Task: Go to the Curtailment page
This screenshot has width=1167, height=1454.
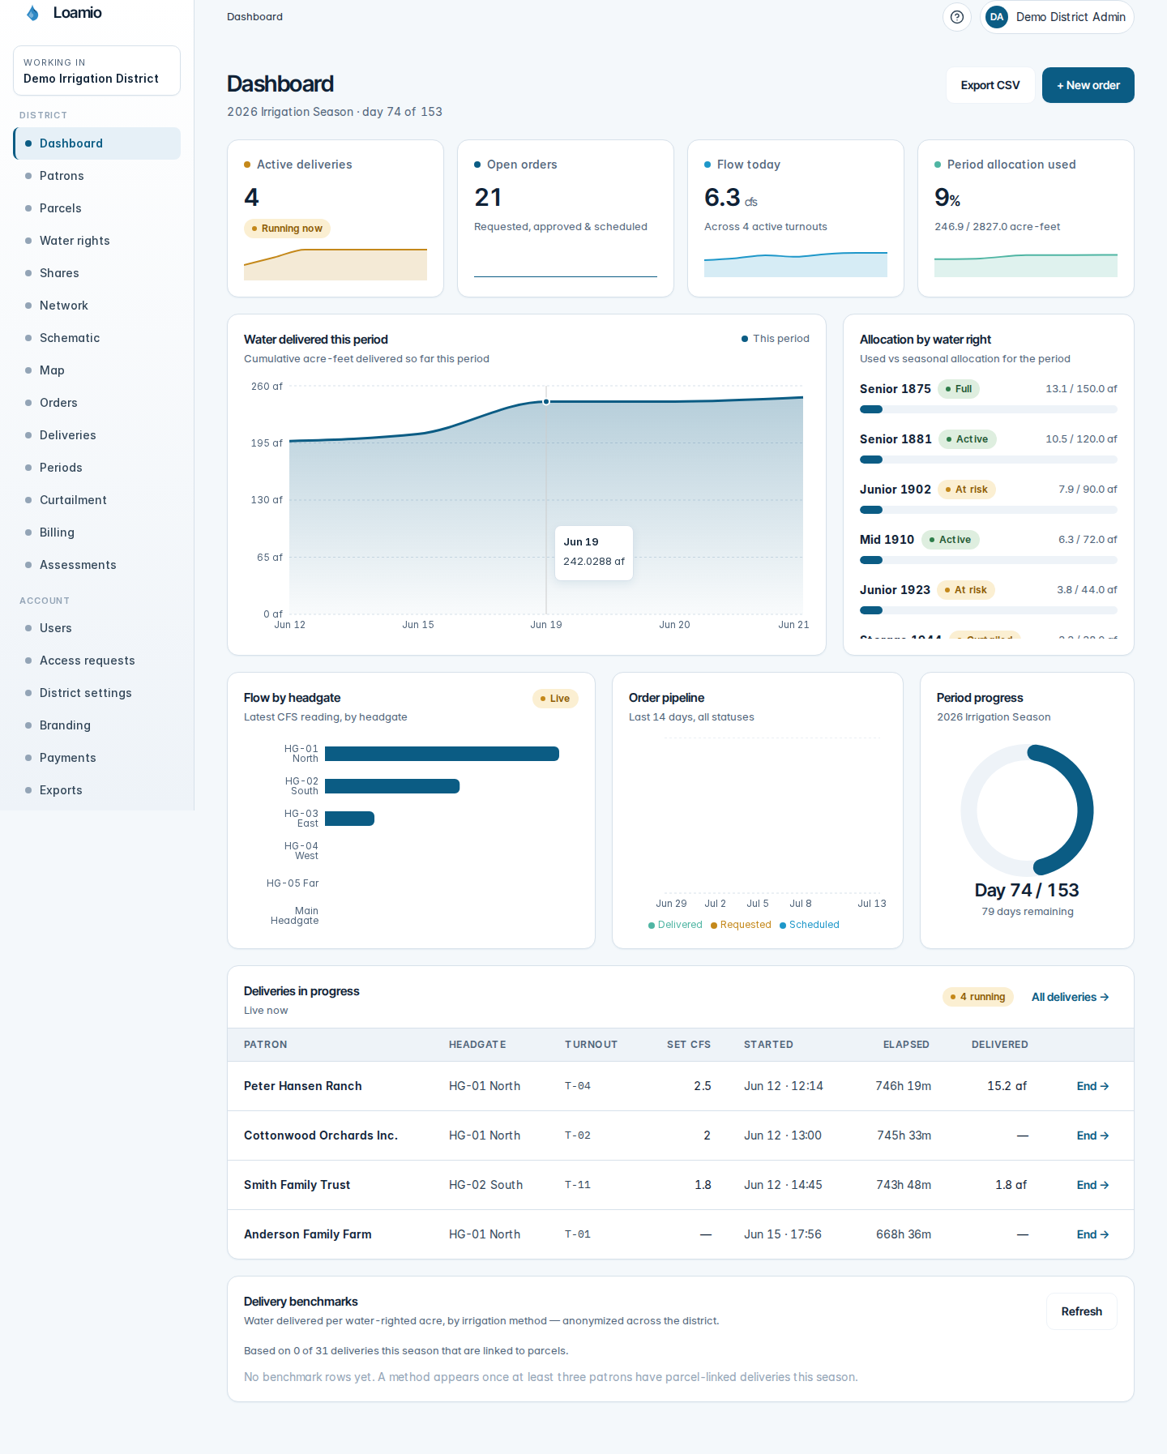Action: (97, 500)
